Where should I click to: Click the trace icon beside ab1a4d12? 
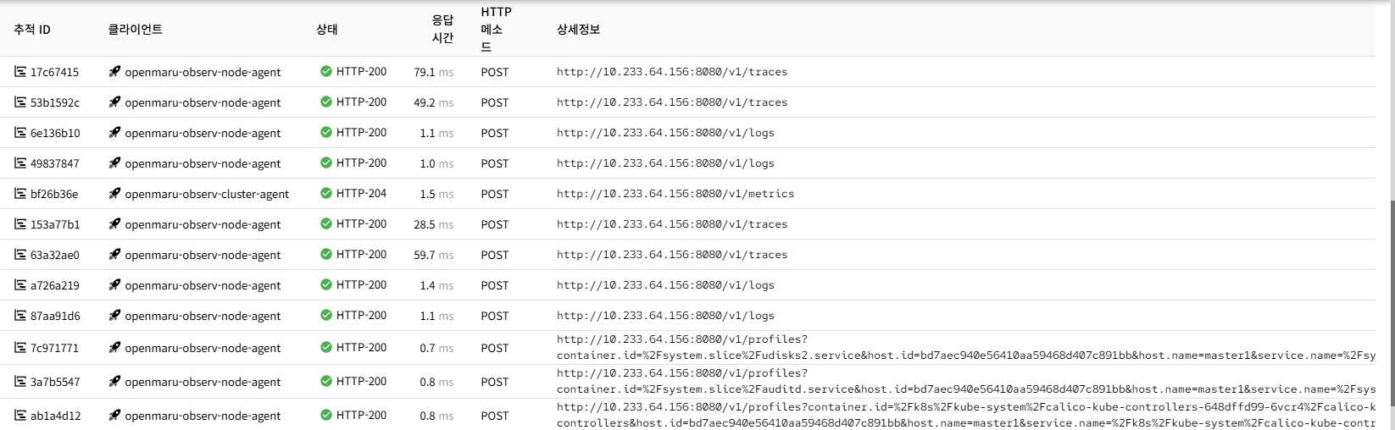[20, 416]
